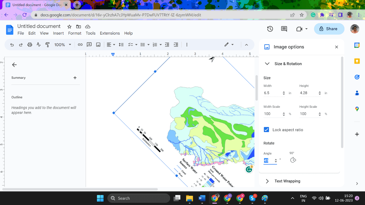Viewport: 365px width, 205px height.
Task: Click the horizontal scrollbar at bottom
Action: pos(80,189)
